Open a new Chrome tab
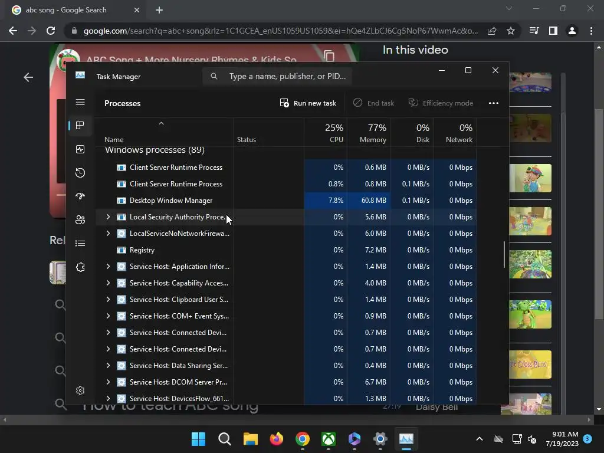Viewport: 604px width, 453px height. pos(159,10)
